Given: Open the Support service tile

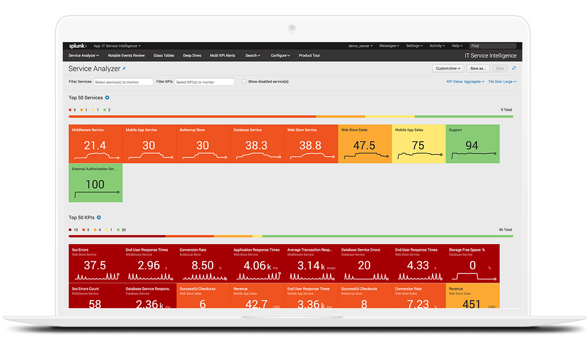Looking at the screenshot, I should (x=473, y=144).
